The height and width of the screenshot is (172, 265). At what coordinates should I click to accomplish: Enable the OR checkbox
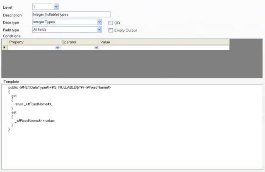tap(111, 23)
